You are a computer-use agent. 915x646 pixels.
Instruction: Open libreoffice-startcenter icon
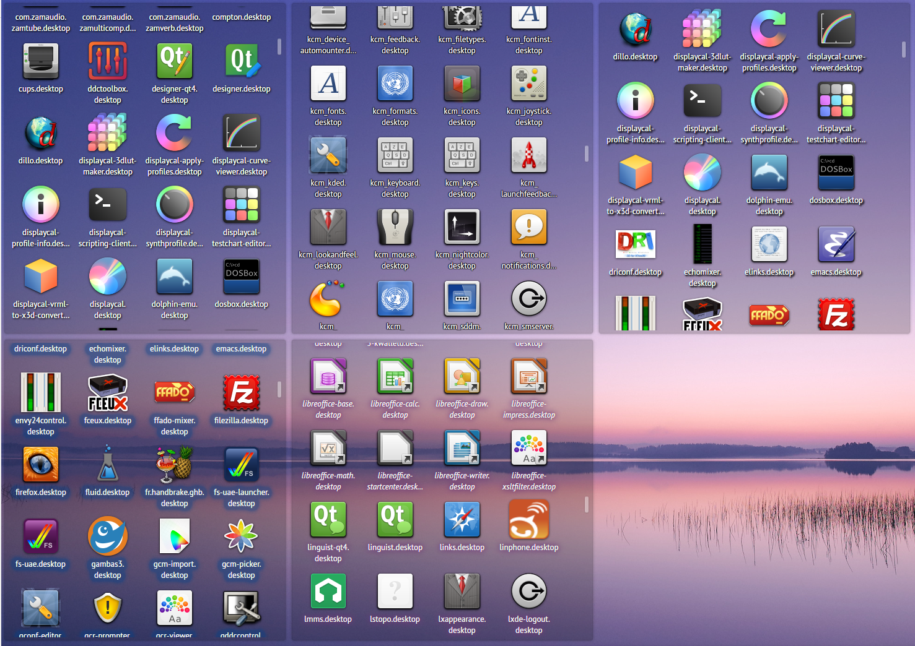pyautogui.click(x=395, y=448)
